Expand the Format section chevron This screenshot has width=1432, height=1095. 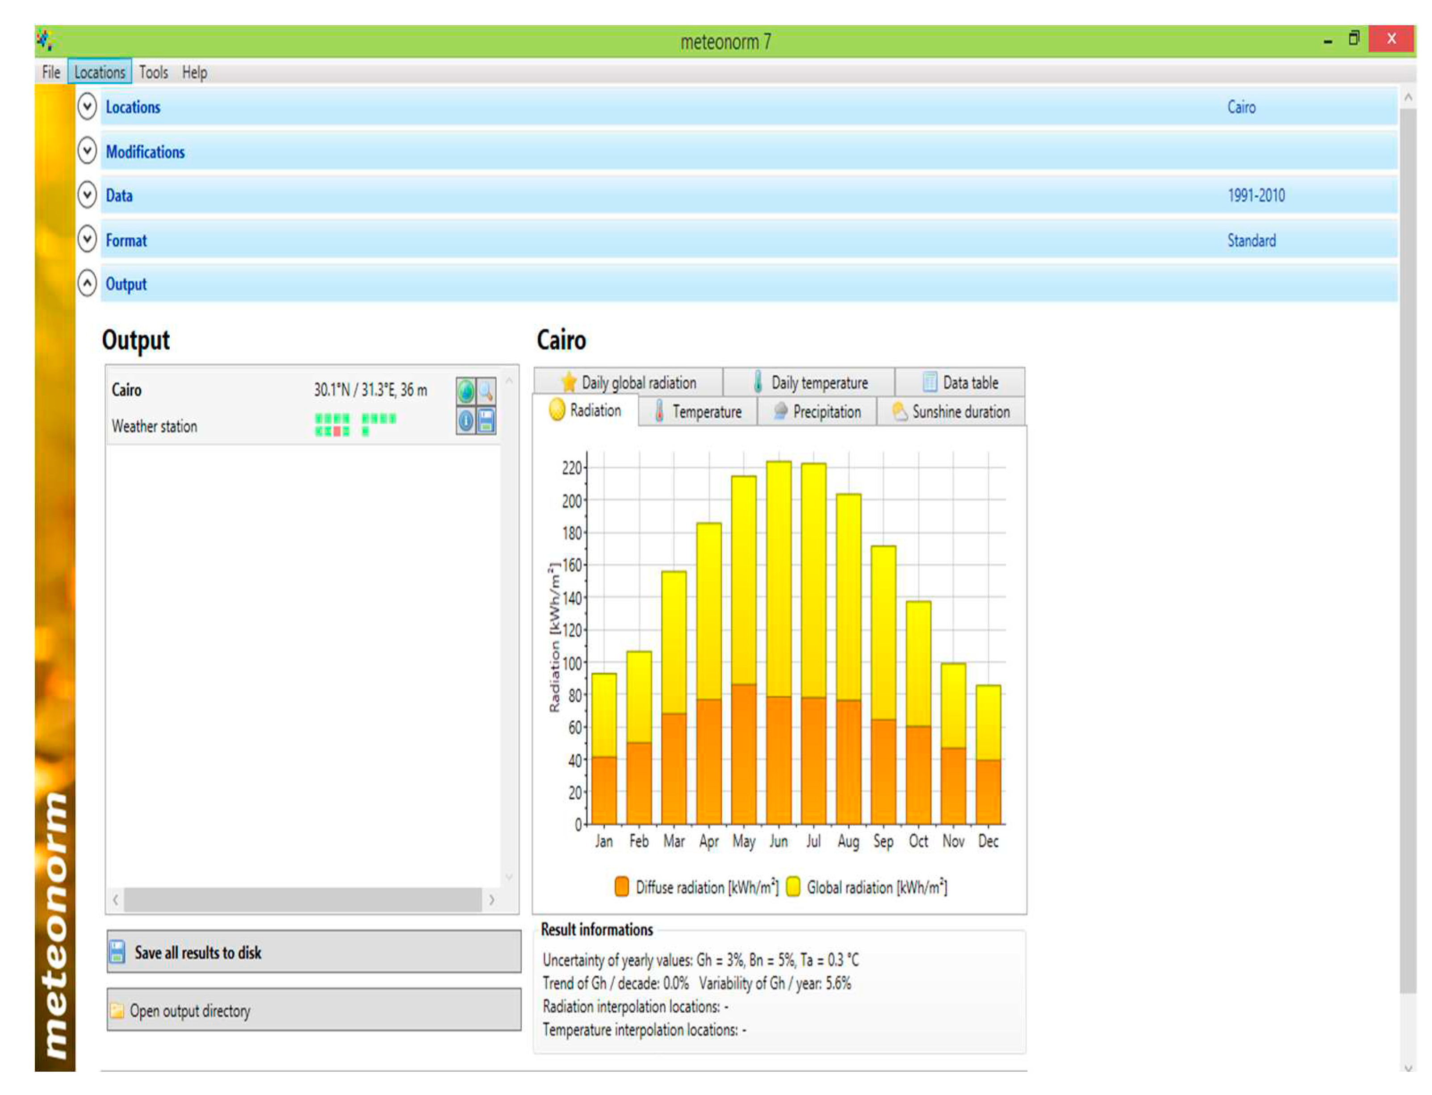pyautogui.click(x=87, y=239)
